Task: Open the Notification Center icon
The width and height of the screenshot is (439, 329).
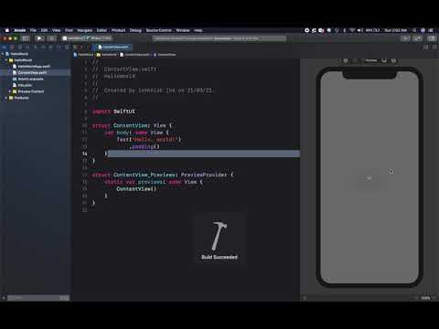Action: (x=431, y=30)
